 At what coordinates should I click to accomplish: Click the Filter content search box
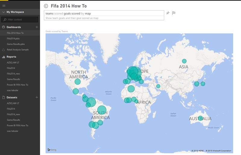(x=20, y=20)
